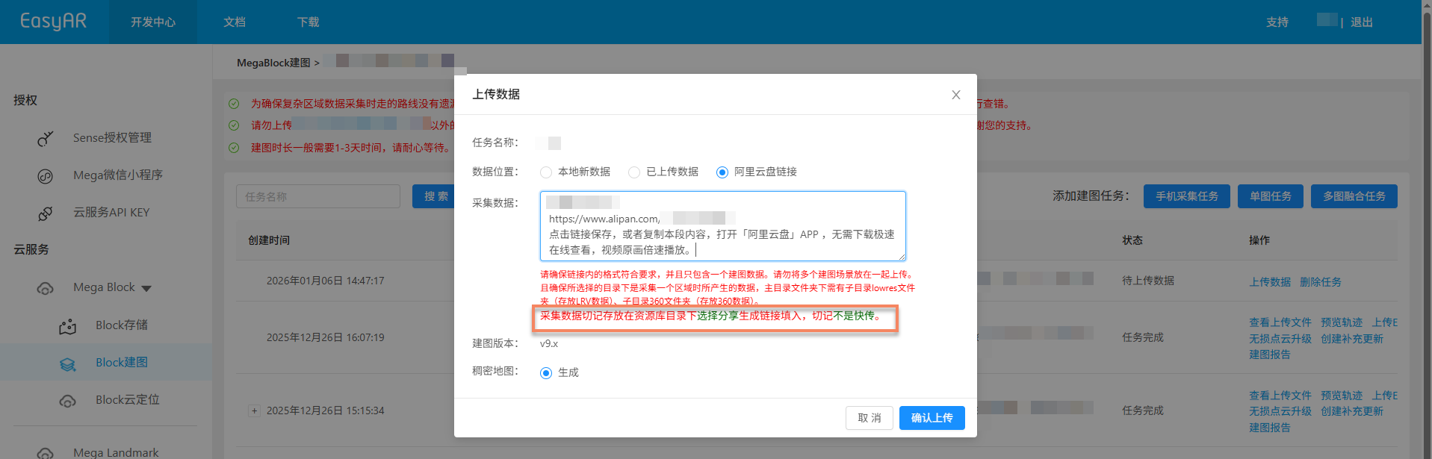Open Block云定位 in the sidebar

click(x=128, y=399)
